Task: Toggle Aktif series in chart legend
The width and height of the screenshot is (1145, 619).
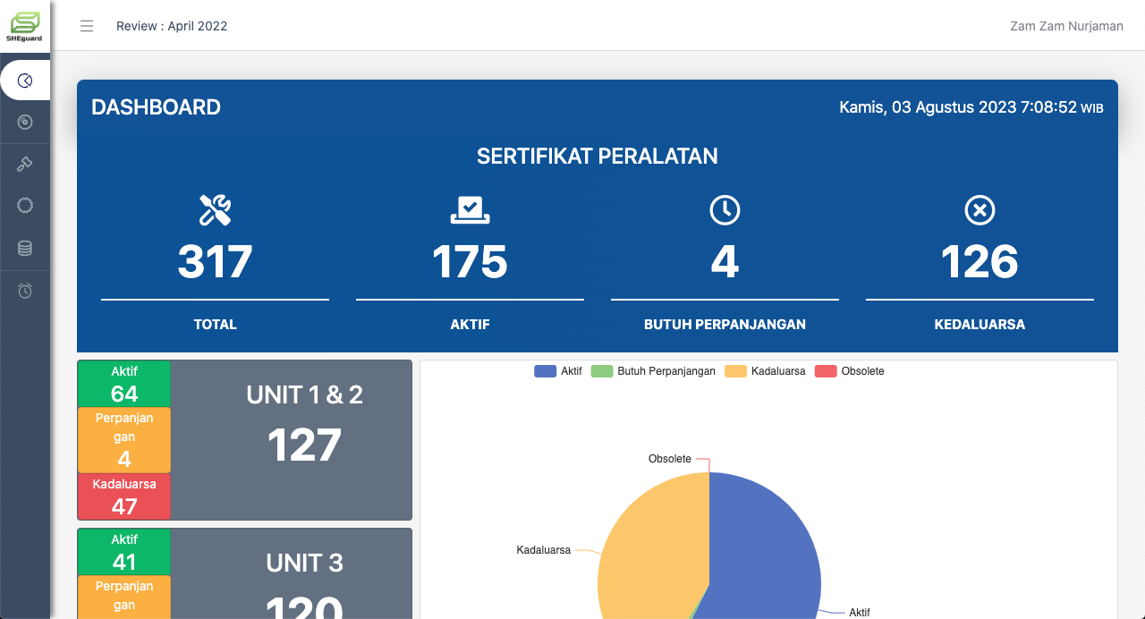Action: pyautogui.click(x=558, y=371)
